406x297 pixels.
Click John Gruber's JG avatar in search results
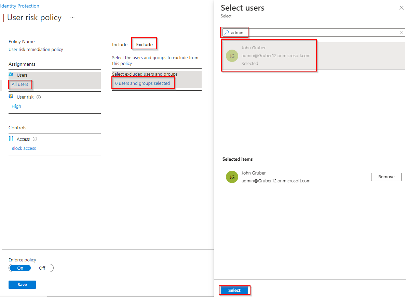(232, 55)
